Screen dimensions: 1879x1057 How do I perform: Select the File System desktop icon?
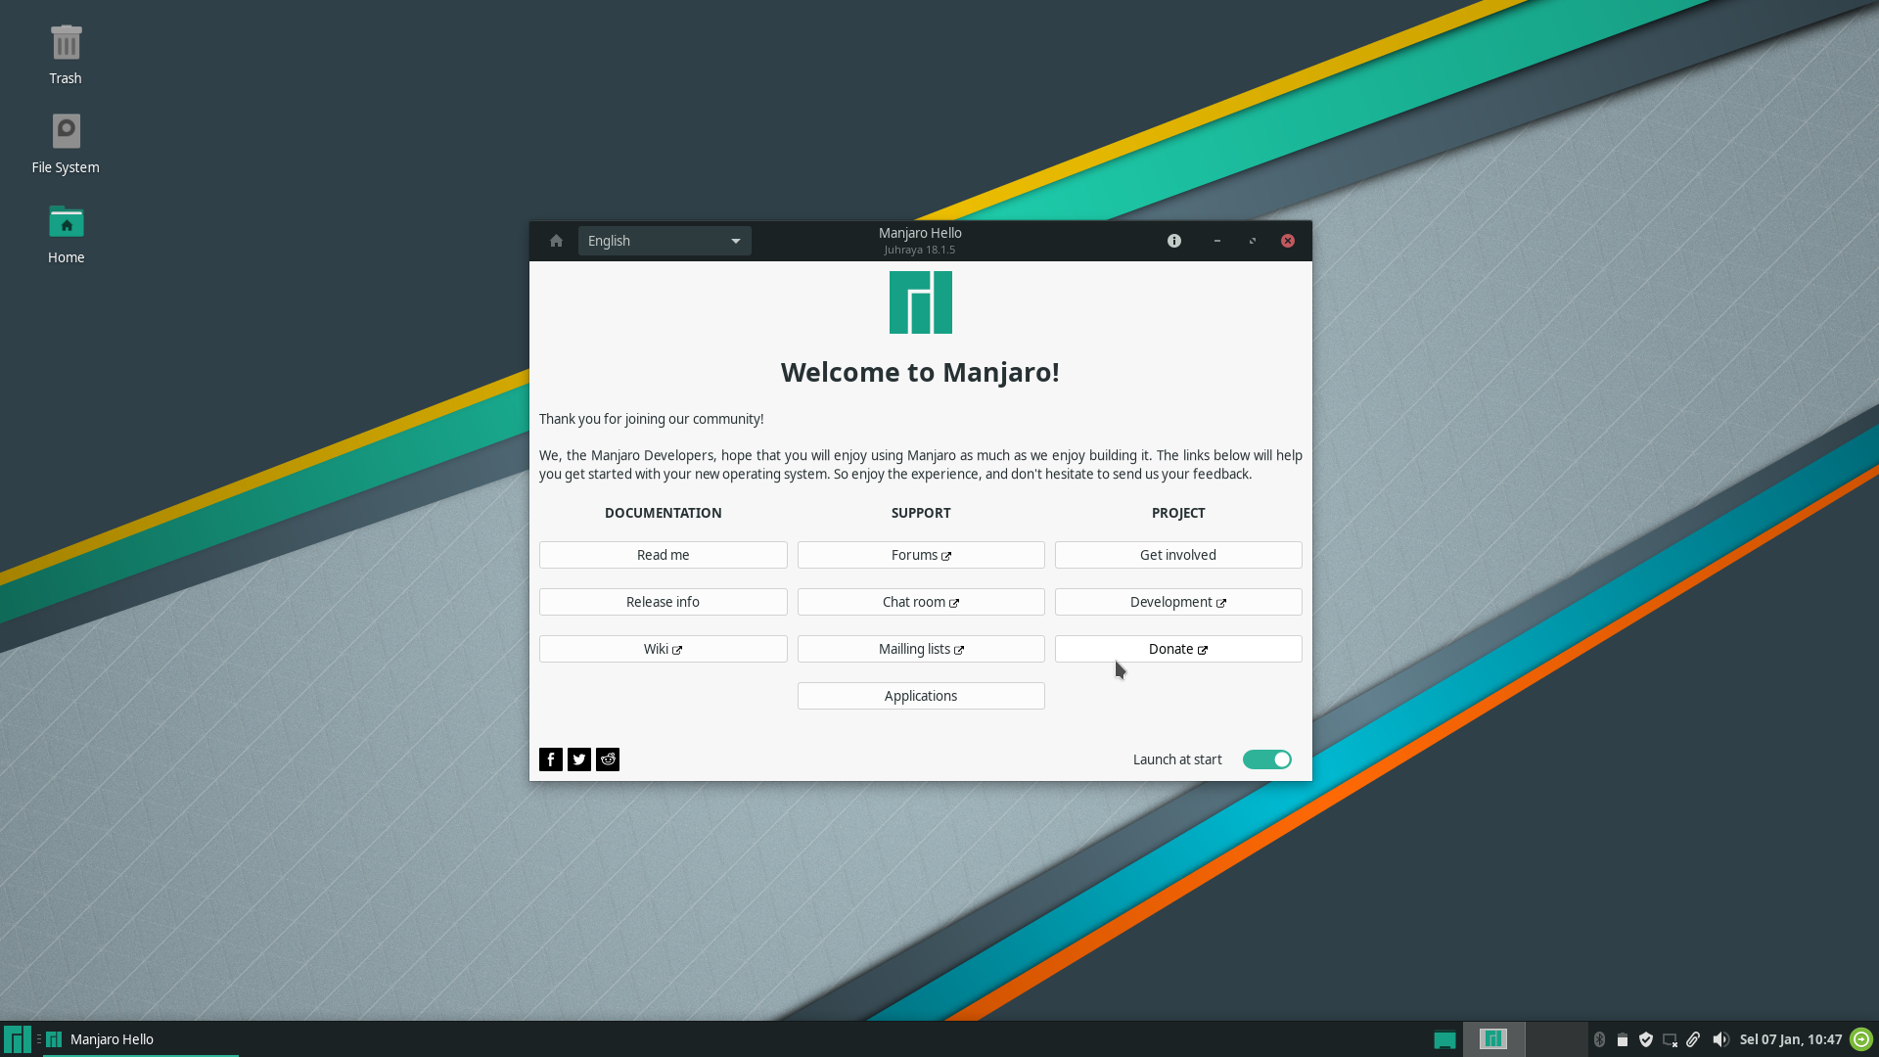[66, 144]
